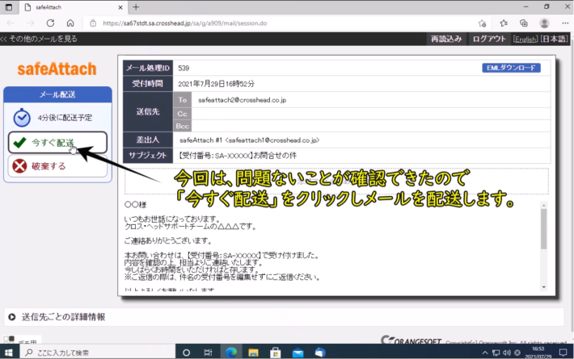Select the safeAttach browser tab
This screenshot has width=574, height=359.
(x=73, y=7)
